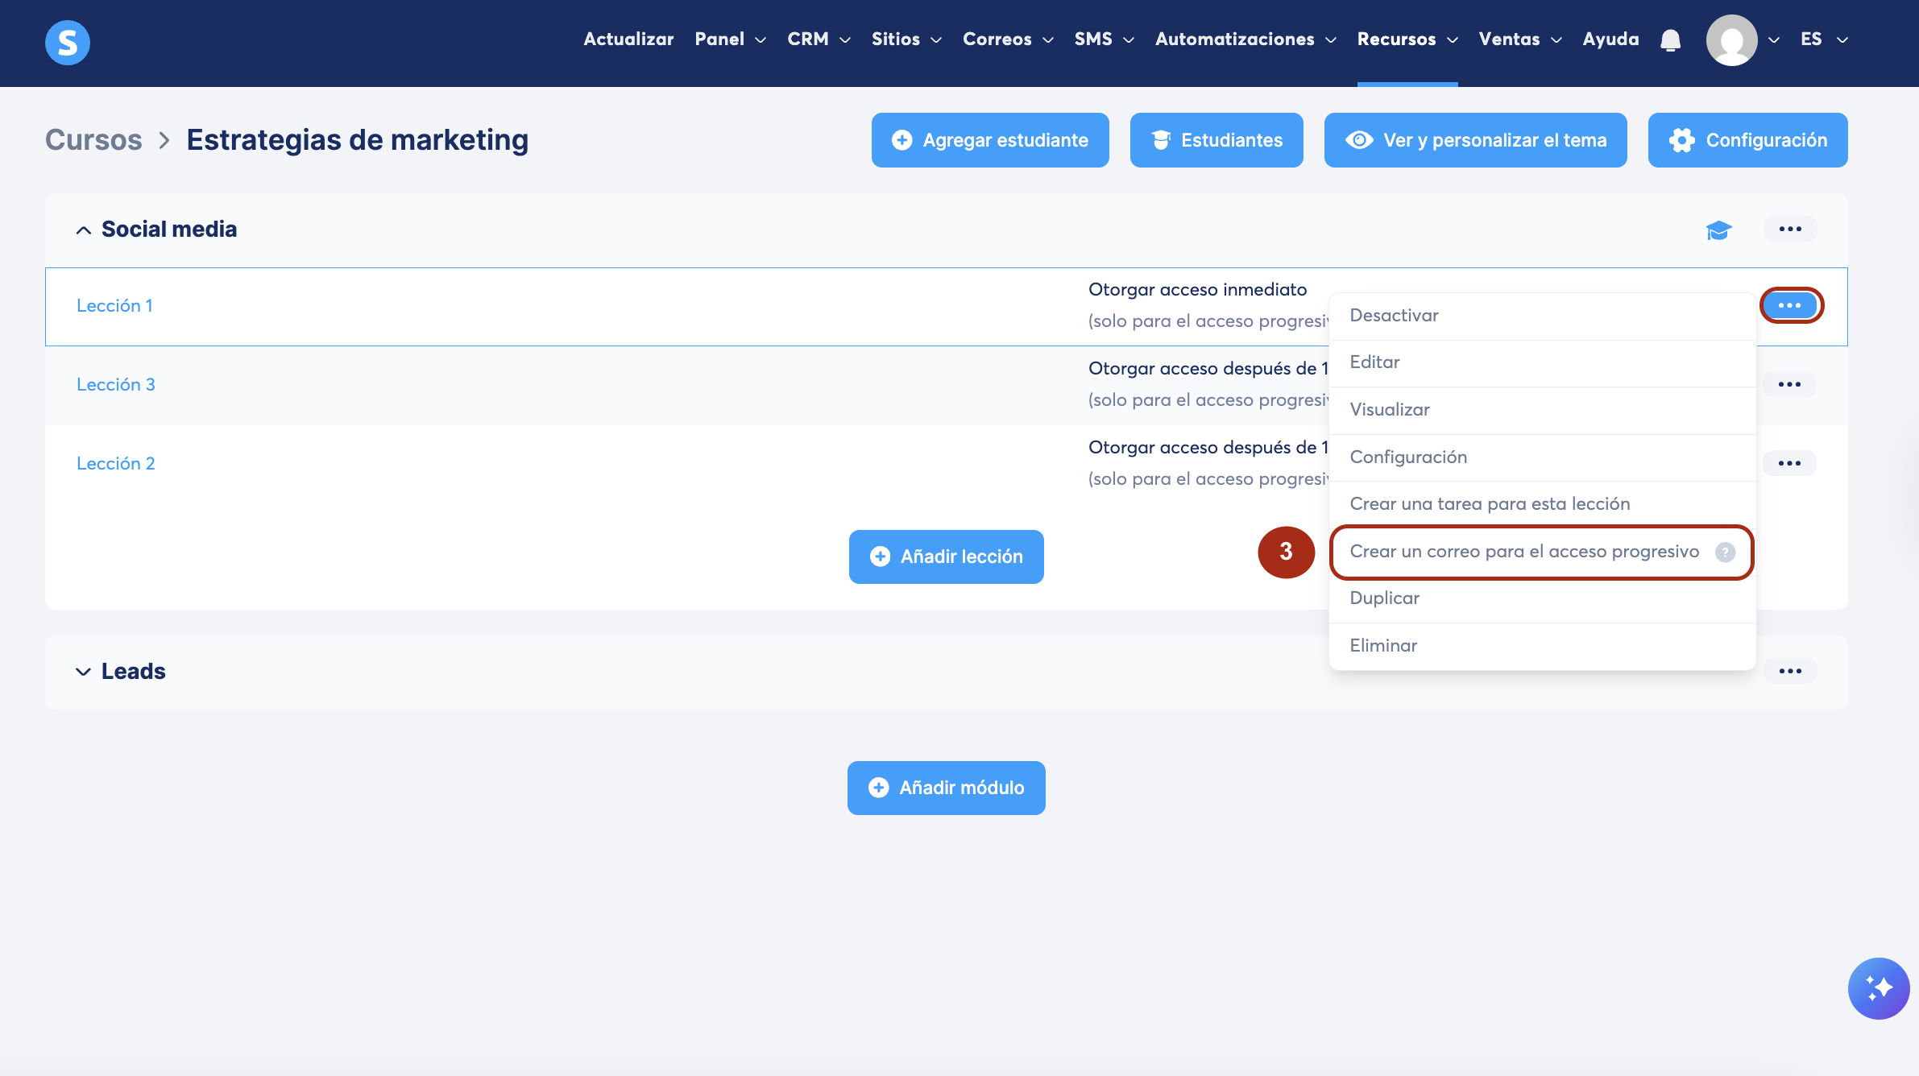Open Lección 2 three-dots options
The image size is (1919, 1076).
coord(1789,463)
